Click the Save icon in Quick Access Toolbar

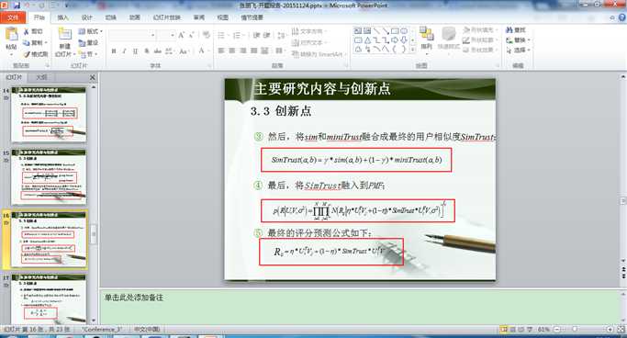(x=17, y=6)
